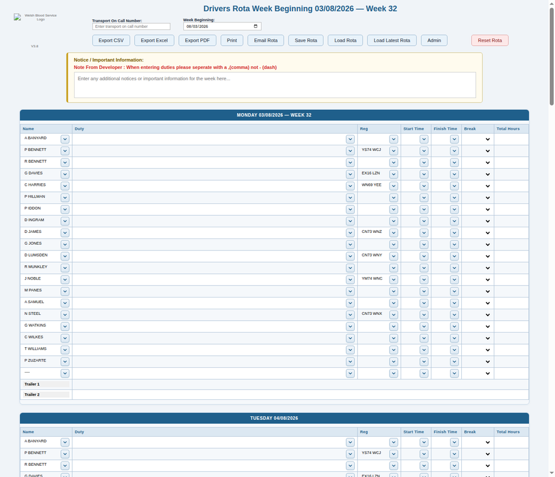Click Export CSV button
The height and width of the screenshot is (477, 555).
click(x=111, y=40)
